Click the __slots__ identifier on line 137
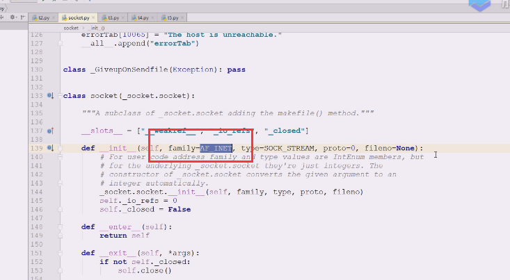 (x=102, y=131)
